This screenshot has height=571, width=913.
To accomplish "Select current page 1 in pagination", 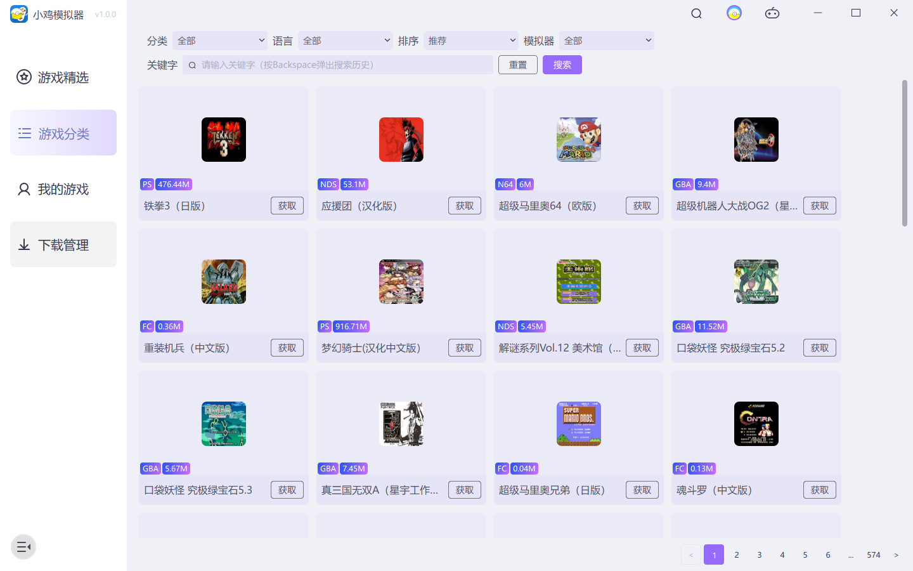I will 714,555.
